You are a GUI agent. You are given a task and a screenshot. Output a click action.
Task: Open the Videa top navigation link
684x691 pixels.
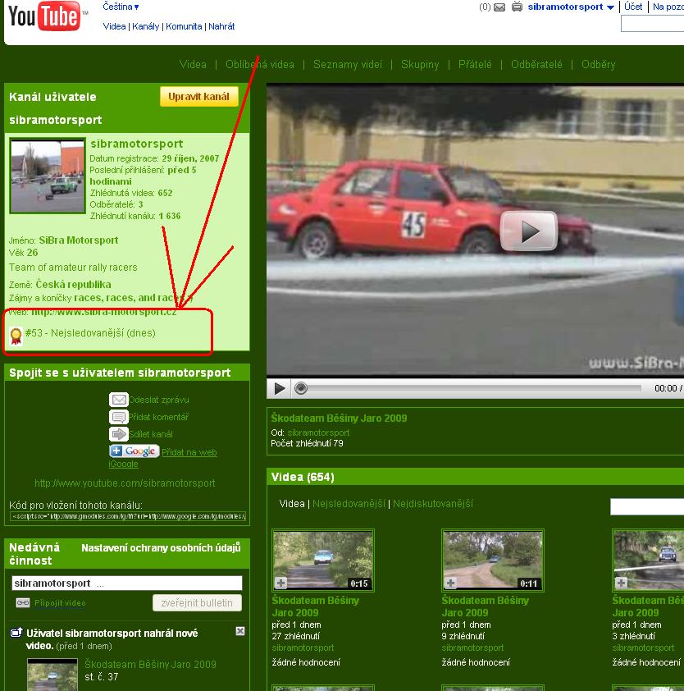[114, 26]
